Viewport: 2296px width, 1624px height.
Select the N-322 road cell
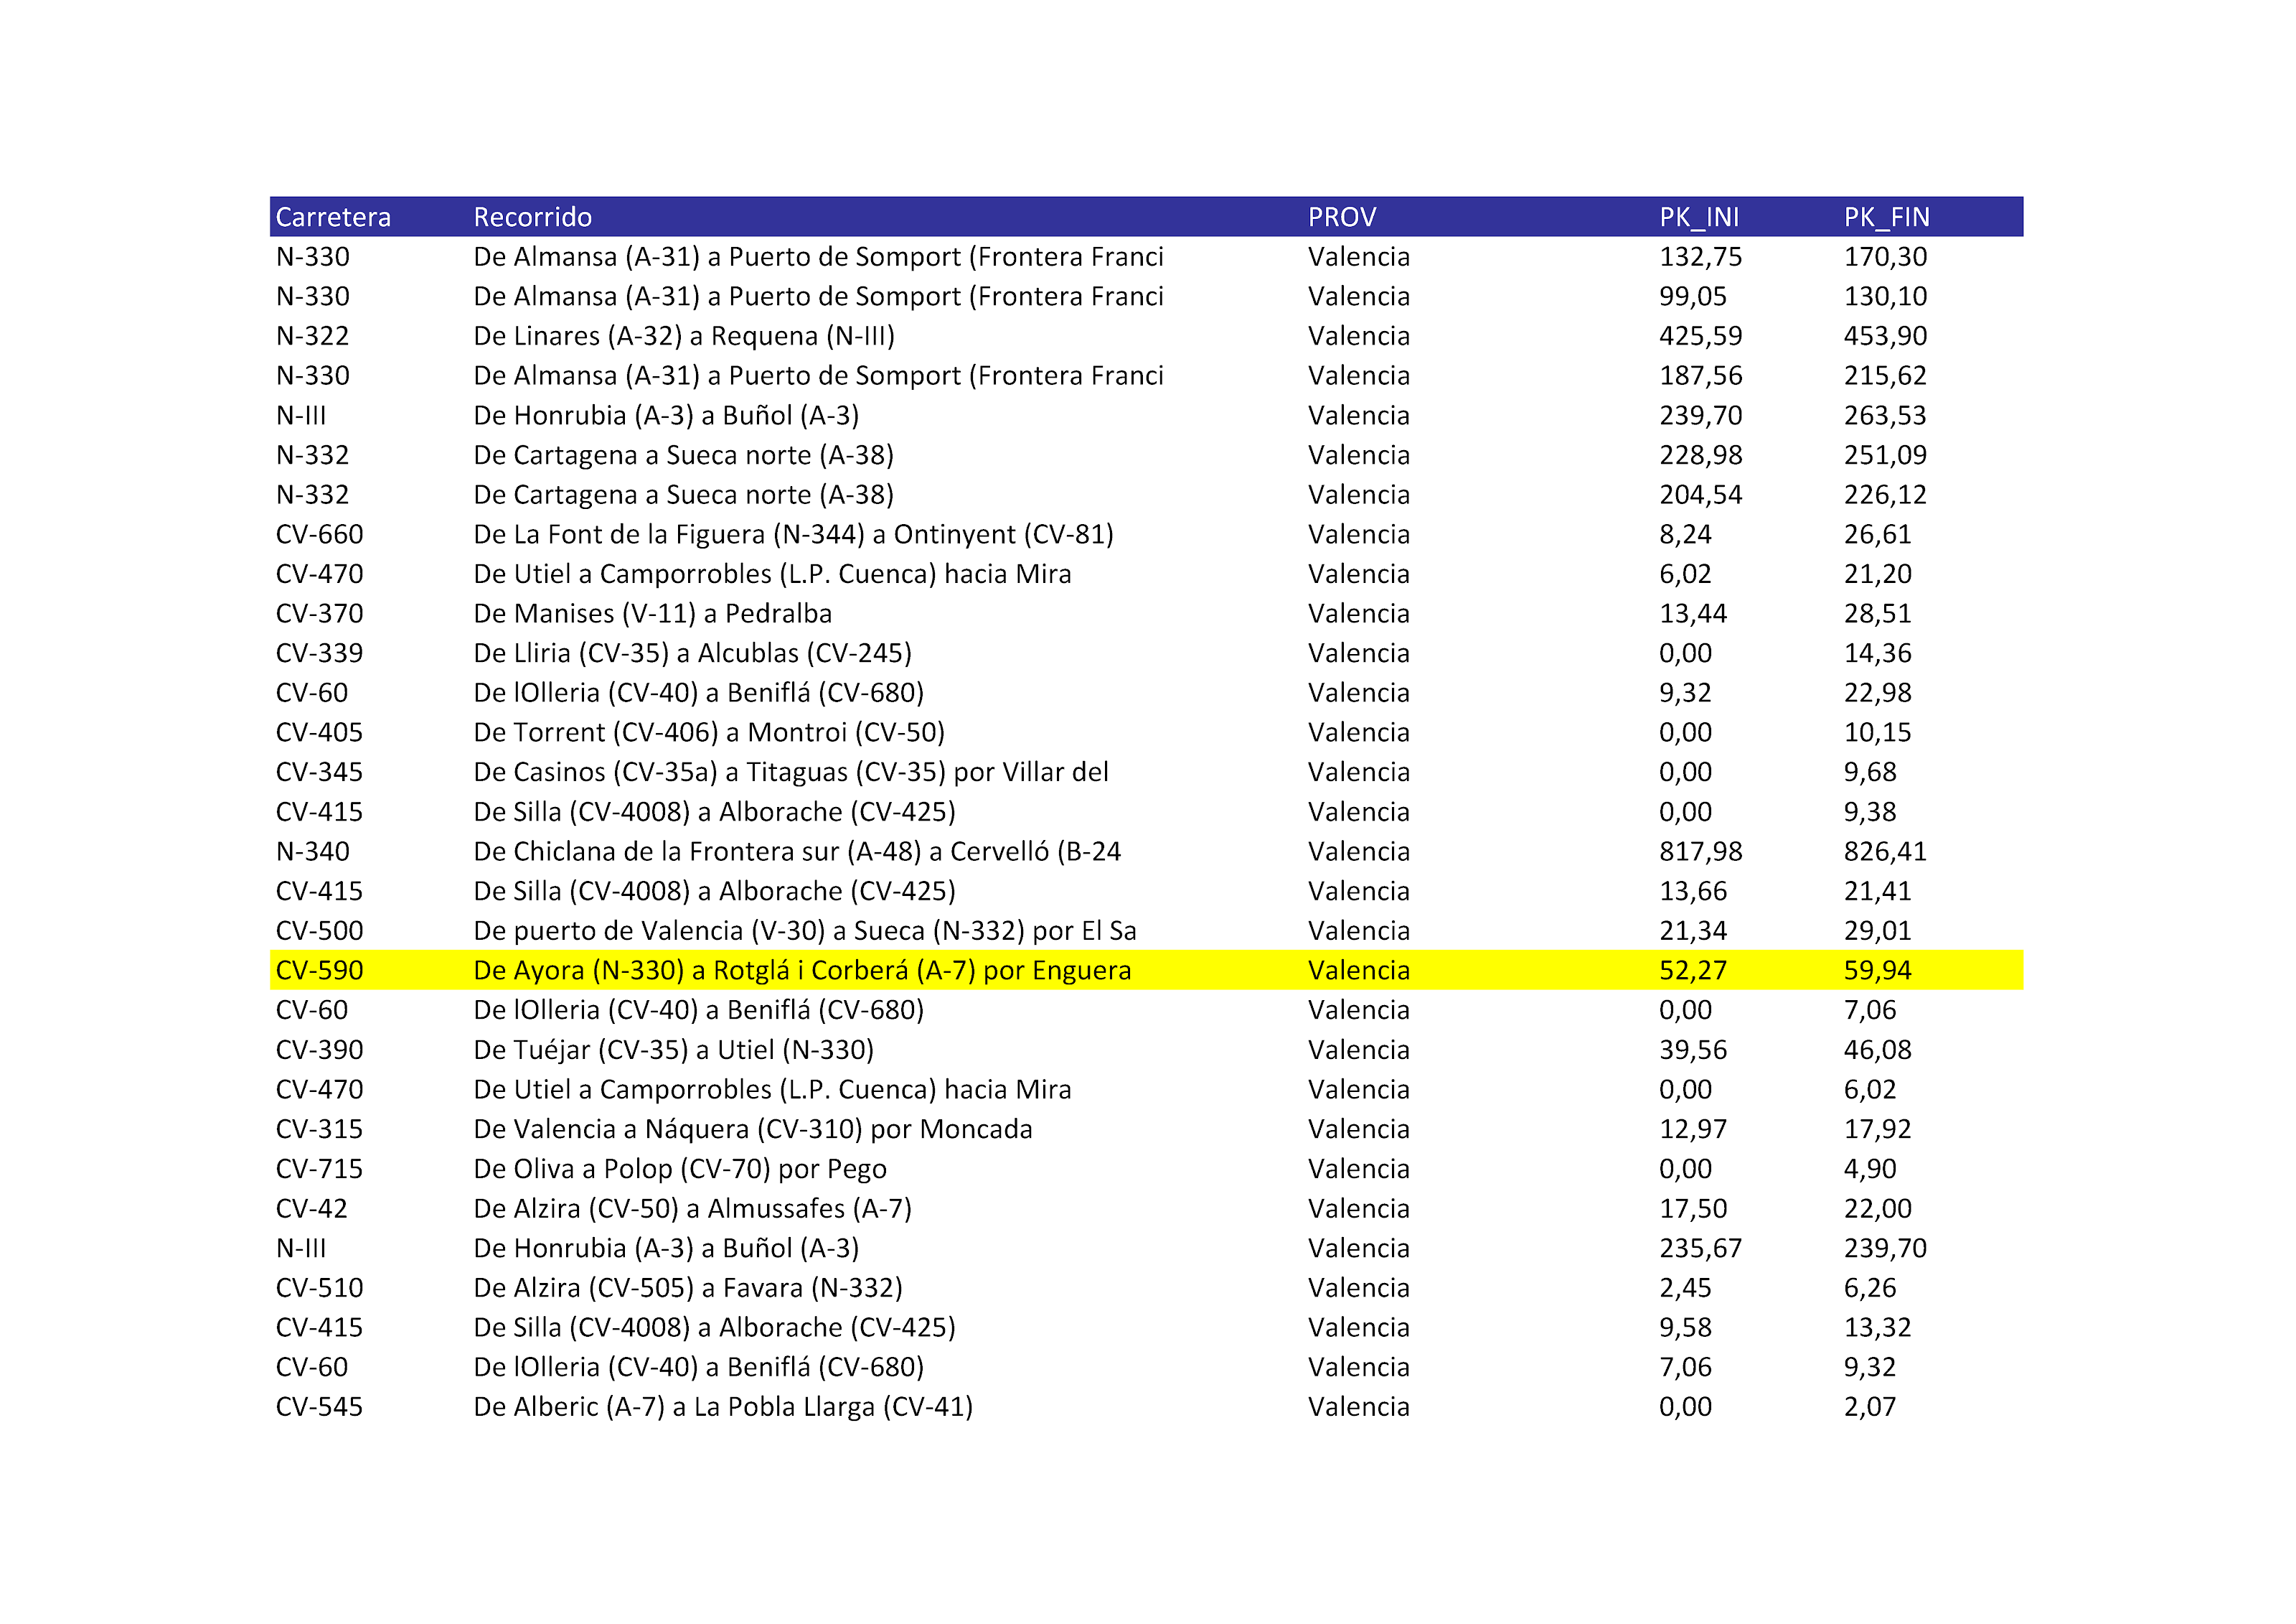point(313,336)
